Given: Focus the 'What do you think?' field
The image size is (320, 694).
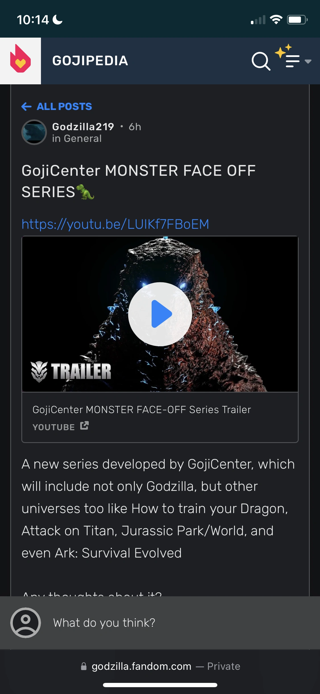Looking at the screenshot, I should tap(160, 623).
